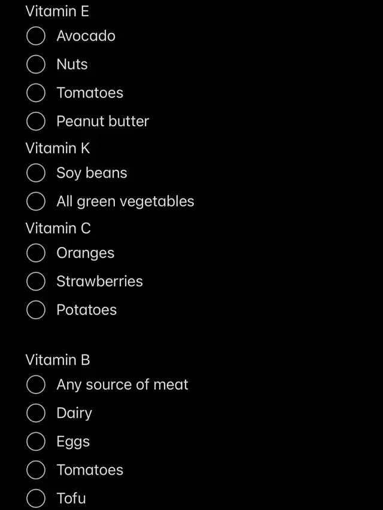Check the Peanut butter checklist circle
This screenshot has height=510, width=383.
36,121
